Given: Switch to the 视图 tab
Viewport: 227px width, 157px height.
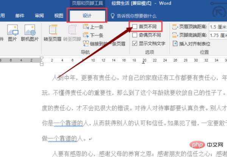Looking at the screenshot, I should point(59,15).
